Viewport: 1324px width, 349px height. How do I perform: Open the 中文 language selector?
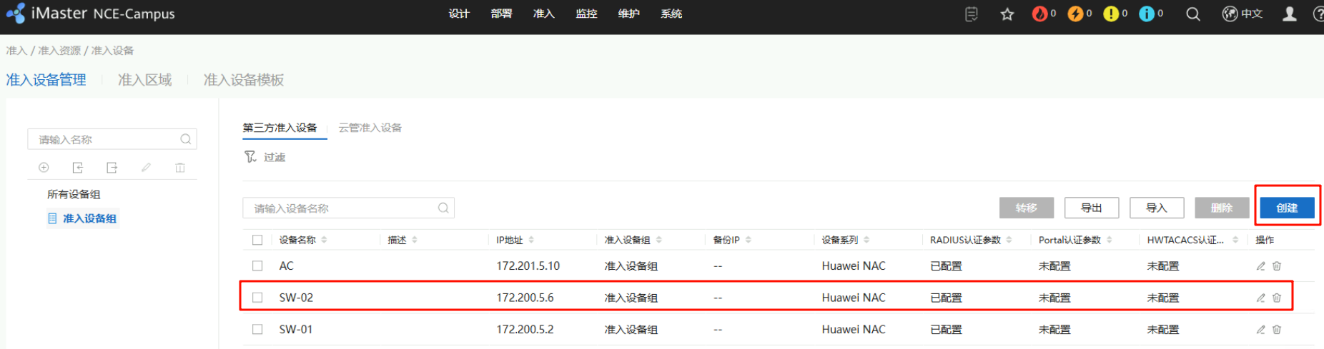click(1243, 14)
